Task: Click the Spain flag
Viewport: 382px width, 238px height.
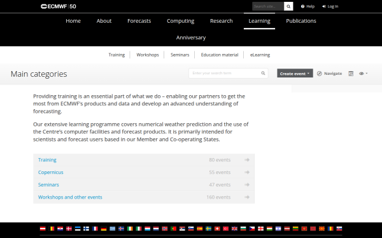Action: coord(200,228)
